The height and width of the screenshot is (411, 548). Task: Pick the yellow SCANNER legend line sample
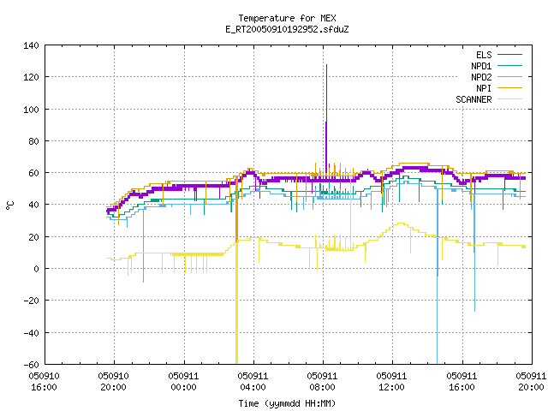coord(509,99)
